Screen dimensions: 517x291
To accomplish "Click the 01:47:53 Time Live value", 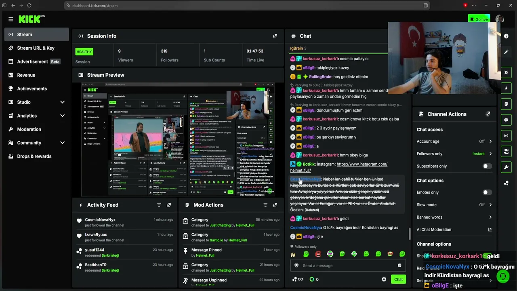I will [x=255, y=51].
